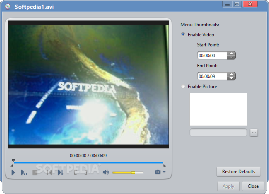Select the Enable Video radio button
This screenshot has height=194, width=269.
point(183,34)
